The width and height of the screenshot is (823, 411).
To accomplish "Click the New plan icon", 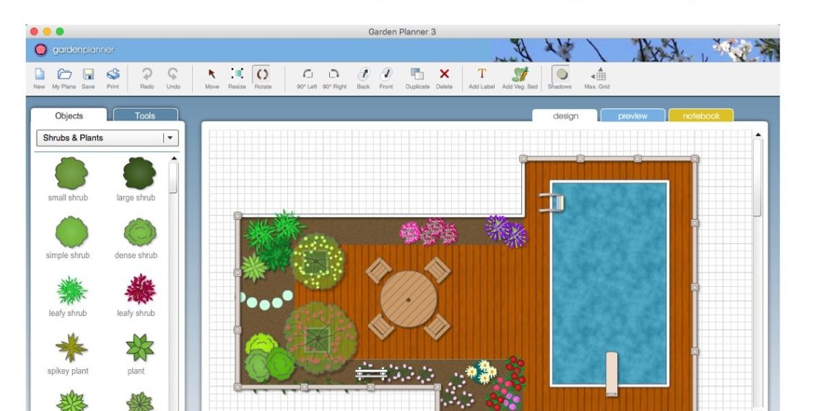I will (39, 75).
